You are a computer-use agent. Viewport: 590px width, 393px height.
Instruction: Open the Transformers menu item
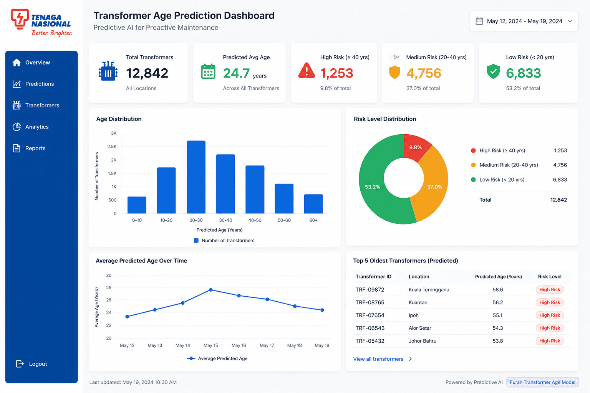click(41, 105)
